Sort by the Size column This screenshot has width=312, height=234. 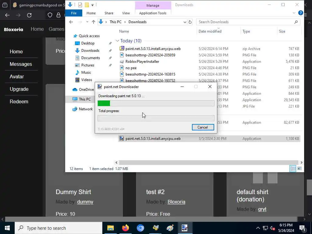pos(282,31)
